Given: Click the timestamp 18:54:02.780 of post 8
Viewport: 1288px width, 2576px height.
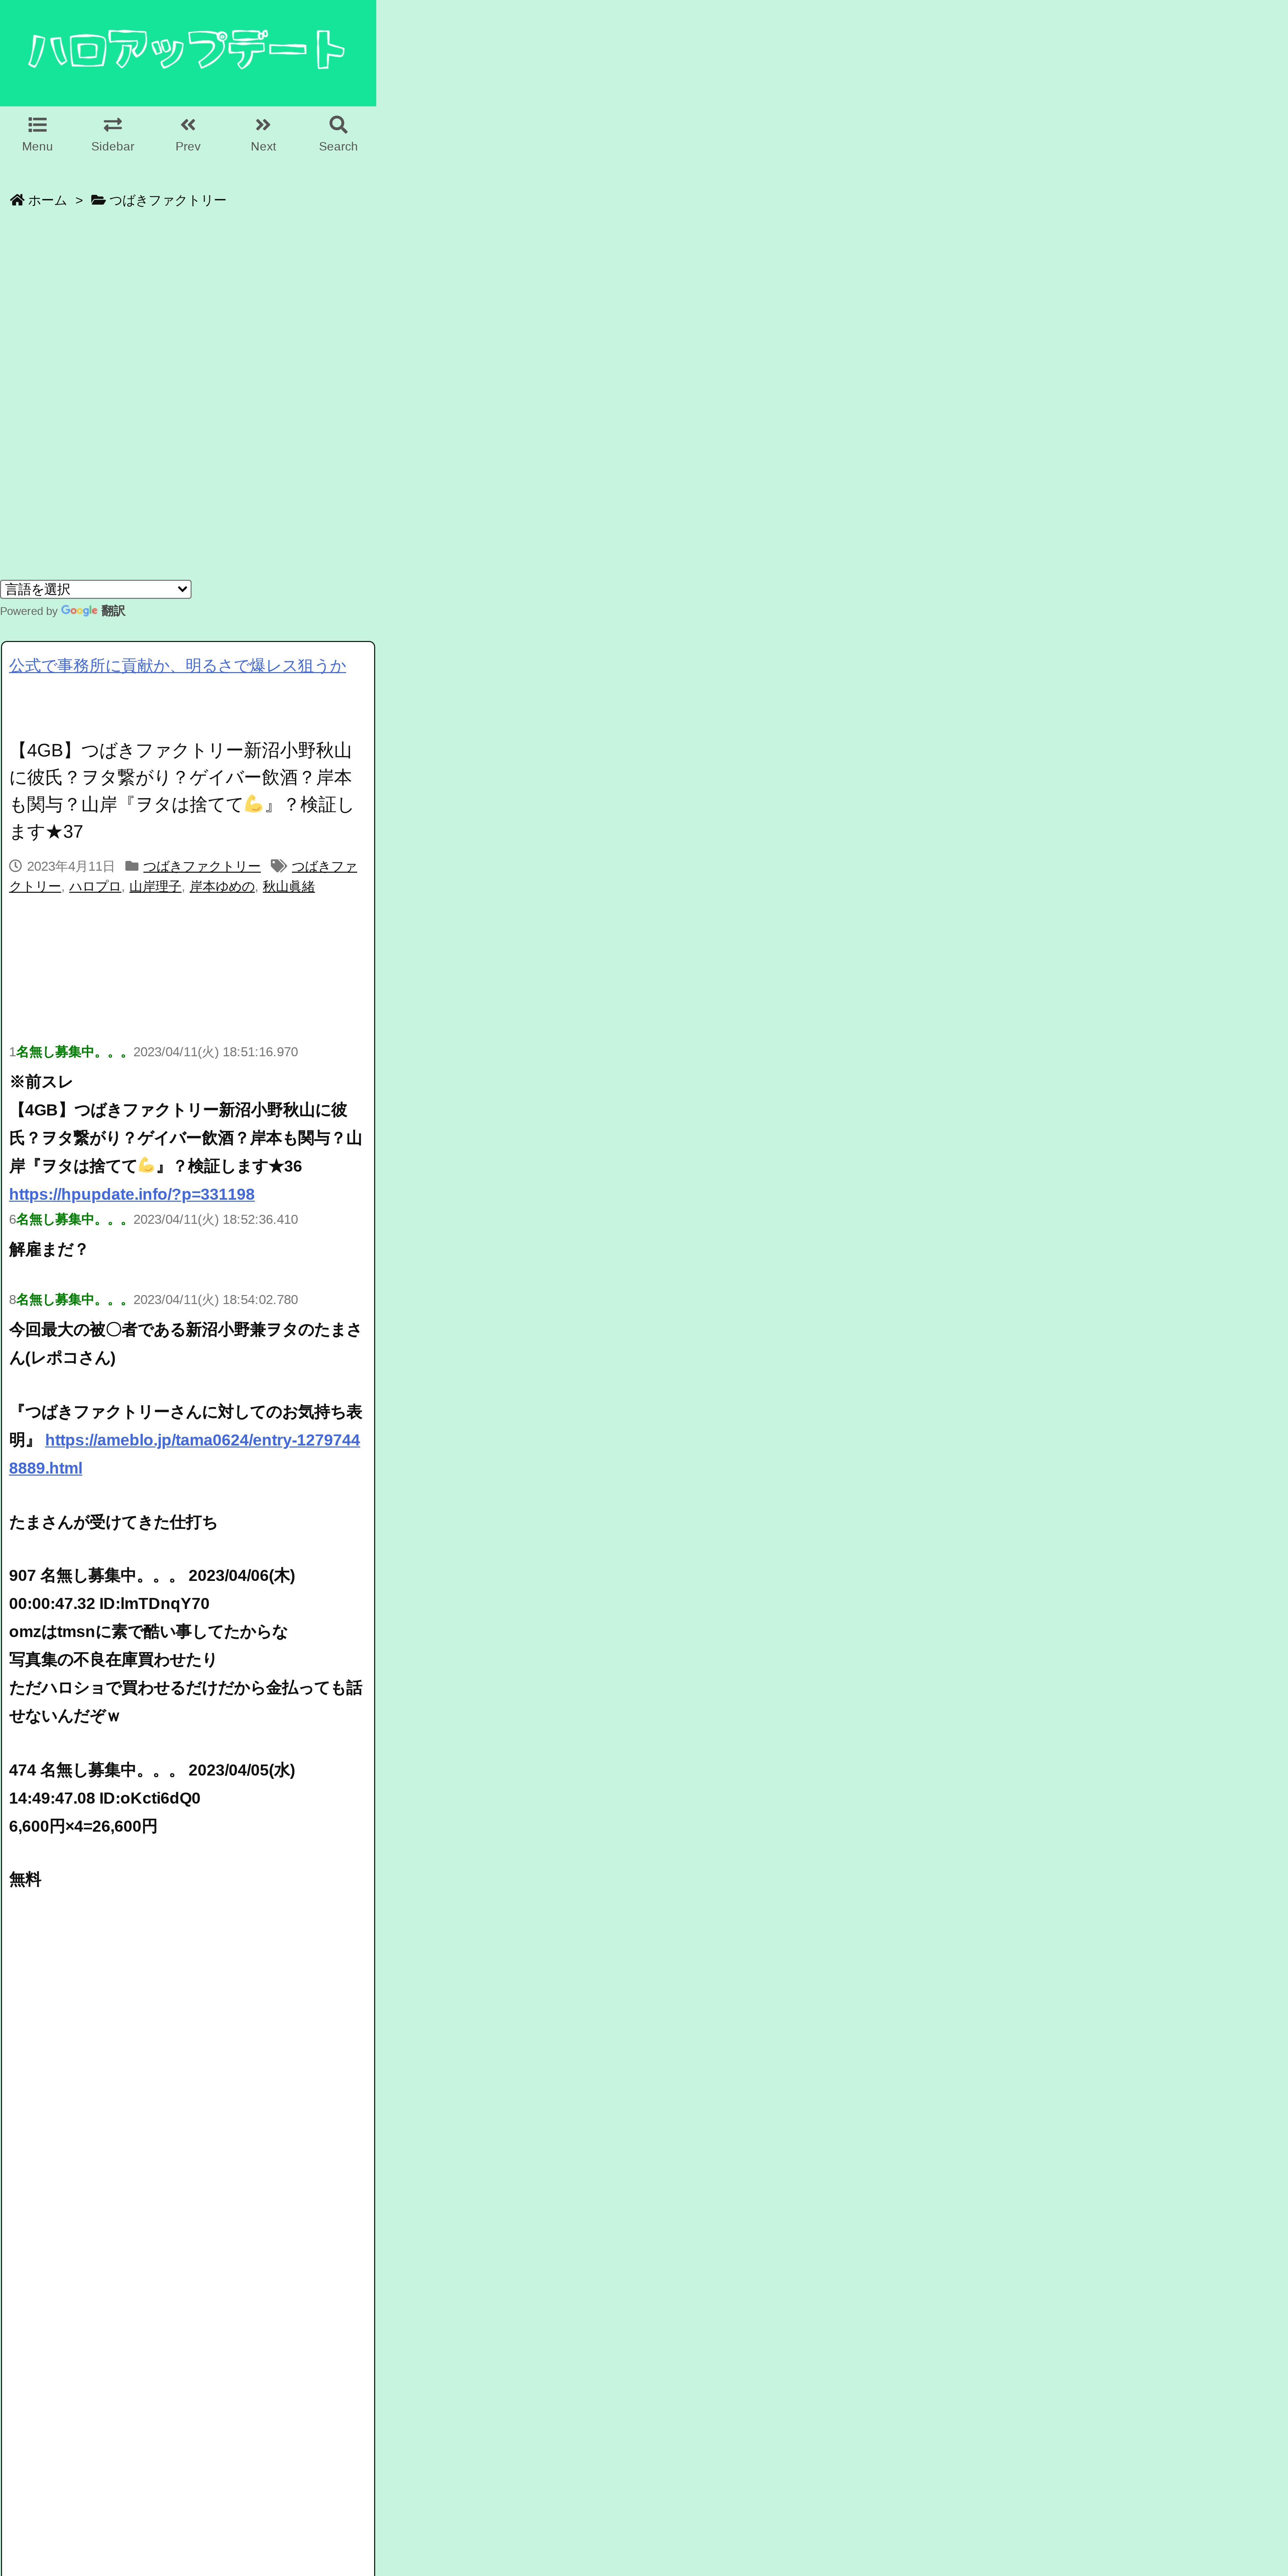Looking at the screenshot, I should tap(260, 1300).
